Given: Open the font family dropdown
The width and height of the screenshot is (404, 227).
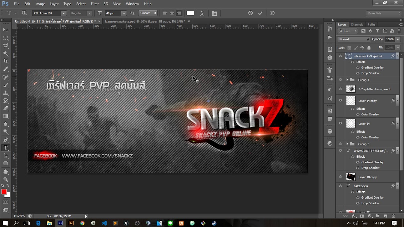Looking at the screenshot, I should coord(63,13).
